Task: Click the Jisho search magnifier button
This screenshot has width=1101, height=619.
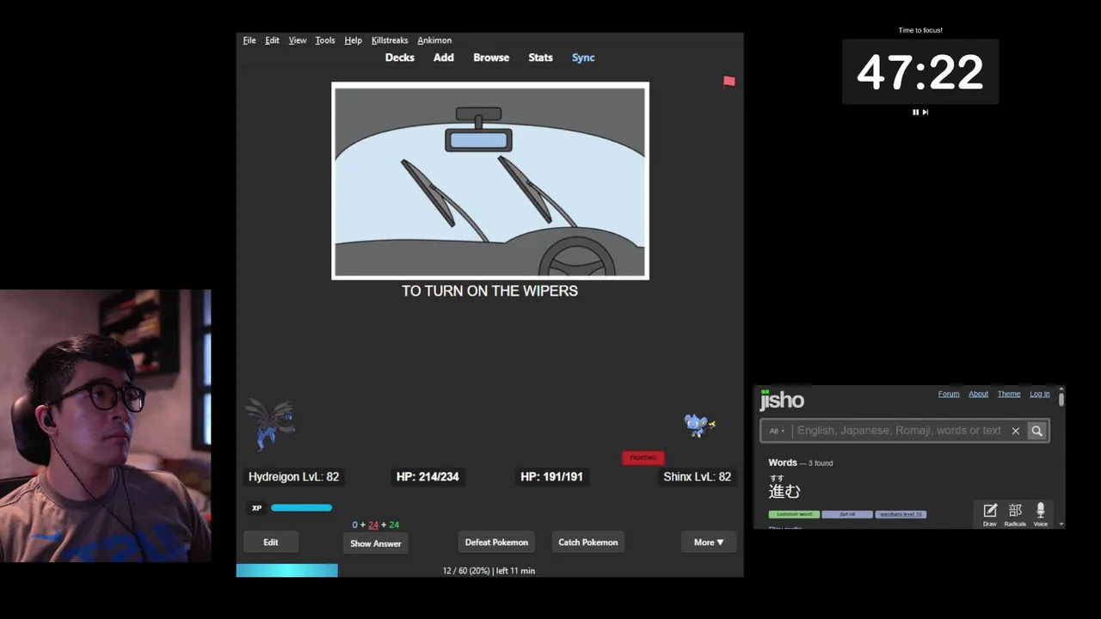Action: click(1036, 431)
